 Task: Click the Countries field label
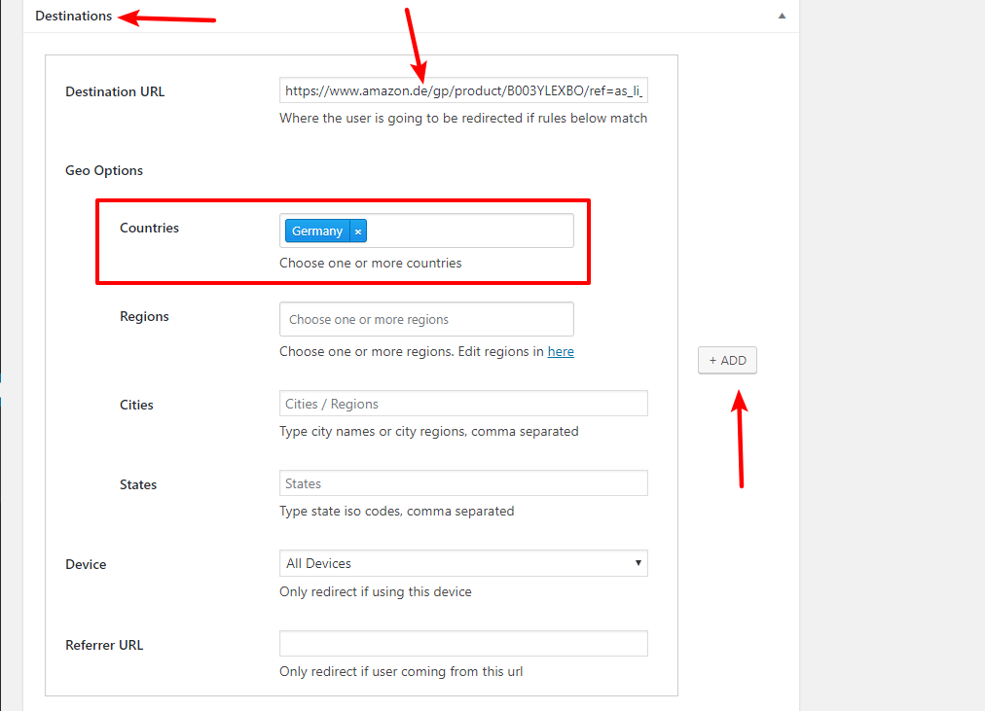click(149, 228)
